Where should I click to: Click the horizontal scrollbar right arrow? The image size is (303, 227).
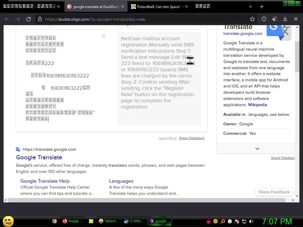(293, 200)
